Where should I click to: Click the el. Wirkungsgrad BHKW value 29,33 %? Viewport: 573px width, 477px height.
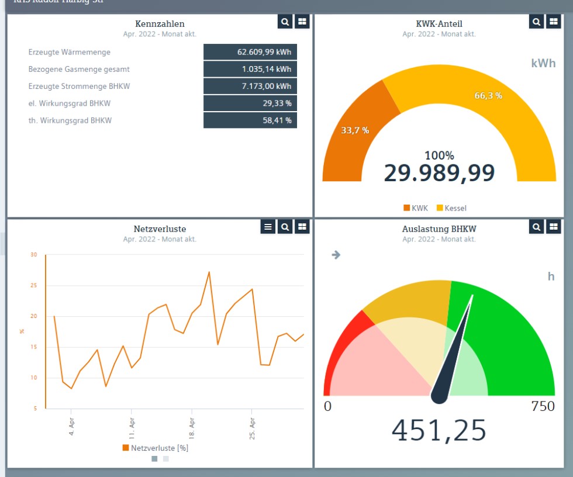250,103
